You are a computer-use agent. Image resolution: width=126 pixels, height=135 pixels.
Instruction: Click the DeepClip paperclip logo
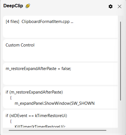(x=28, y=6)
